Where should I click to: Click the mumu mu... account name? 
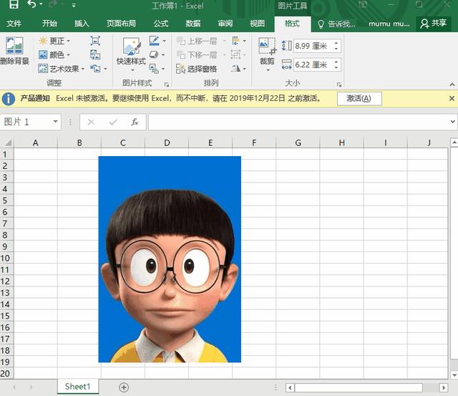coord(389,24)
